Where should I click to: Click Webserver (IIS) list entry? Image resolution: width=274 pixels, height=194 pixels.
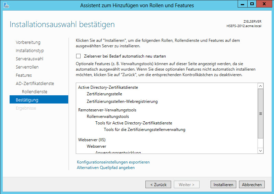pos(92,140)
